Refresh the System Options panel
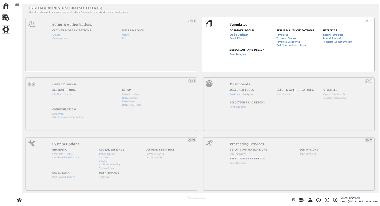Image resolution: width=380 pixels, height=206 pixels. click(x=190, y=140)
